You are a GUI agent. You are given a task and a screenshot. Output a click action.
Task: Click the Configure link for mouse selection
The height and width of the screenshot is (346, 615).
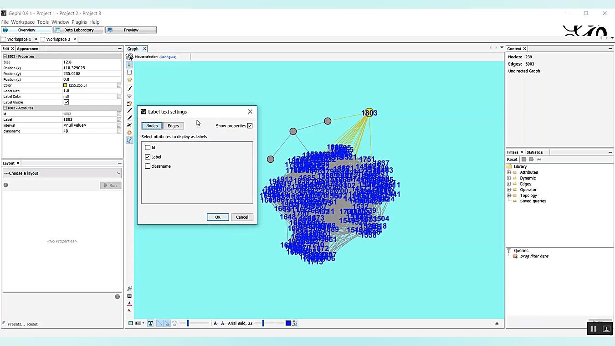point(168,57)
